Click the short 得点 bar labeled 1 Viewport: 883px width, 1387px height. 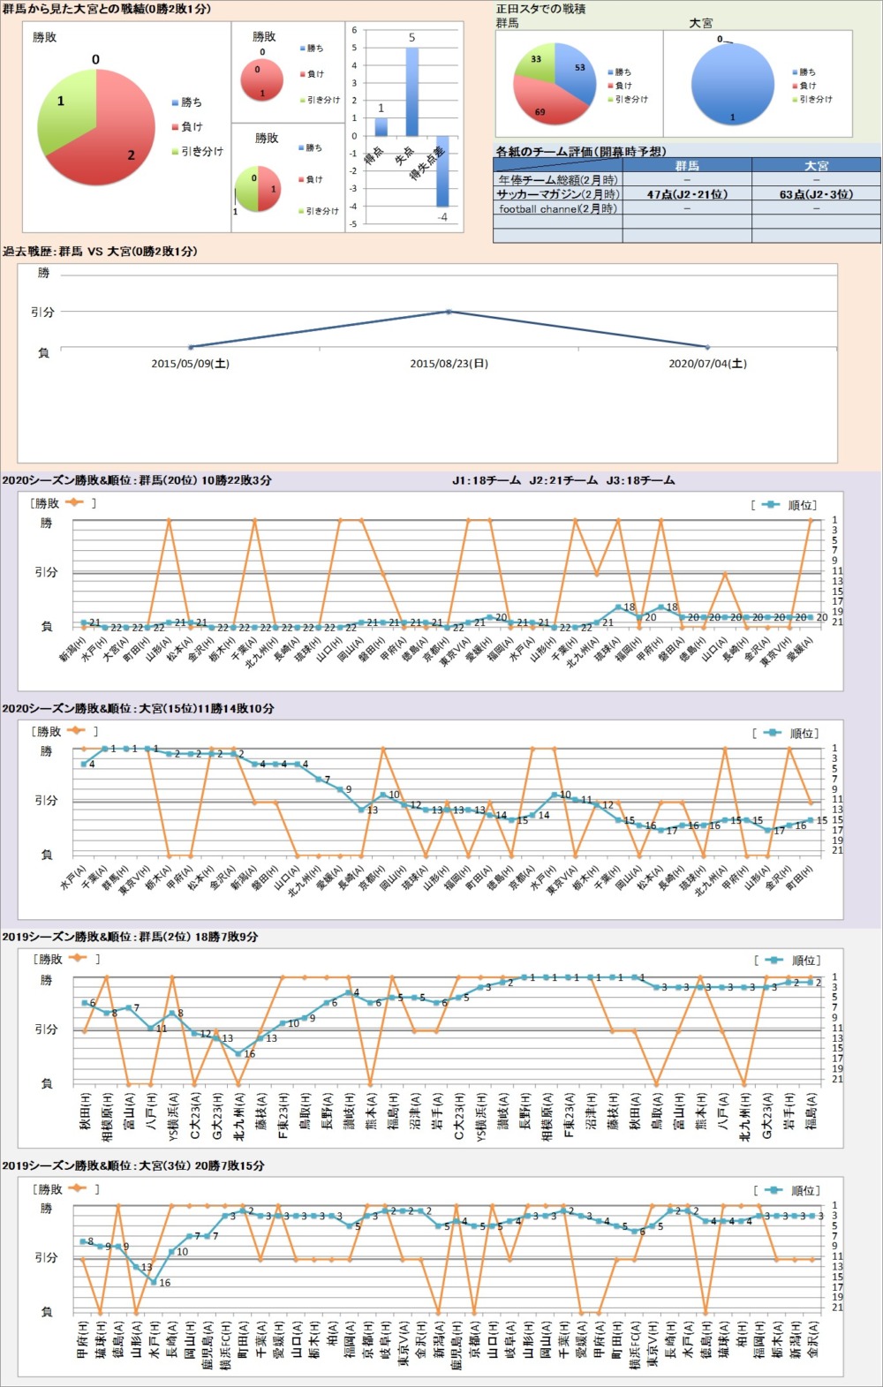coord(381,127)
